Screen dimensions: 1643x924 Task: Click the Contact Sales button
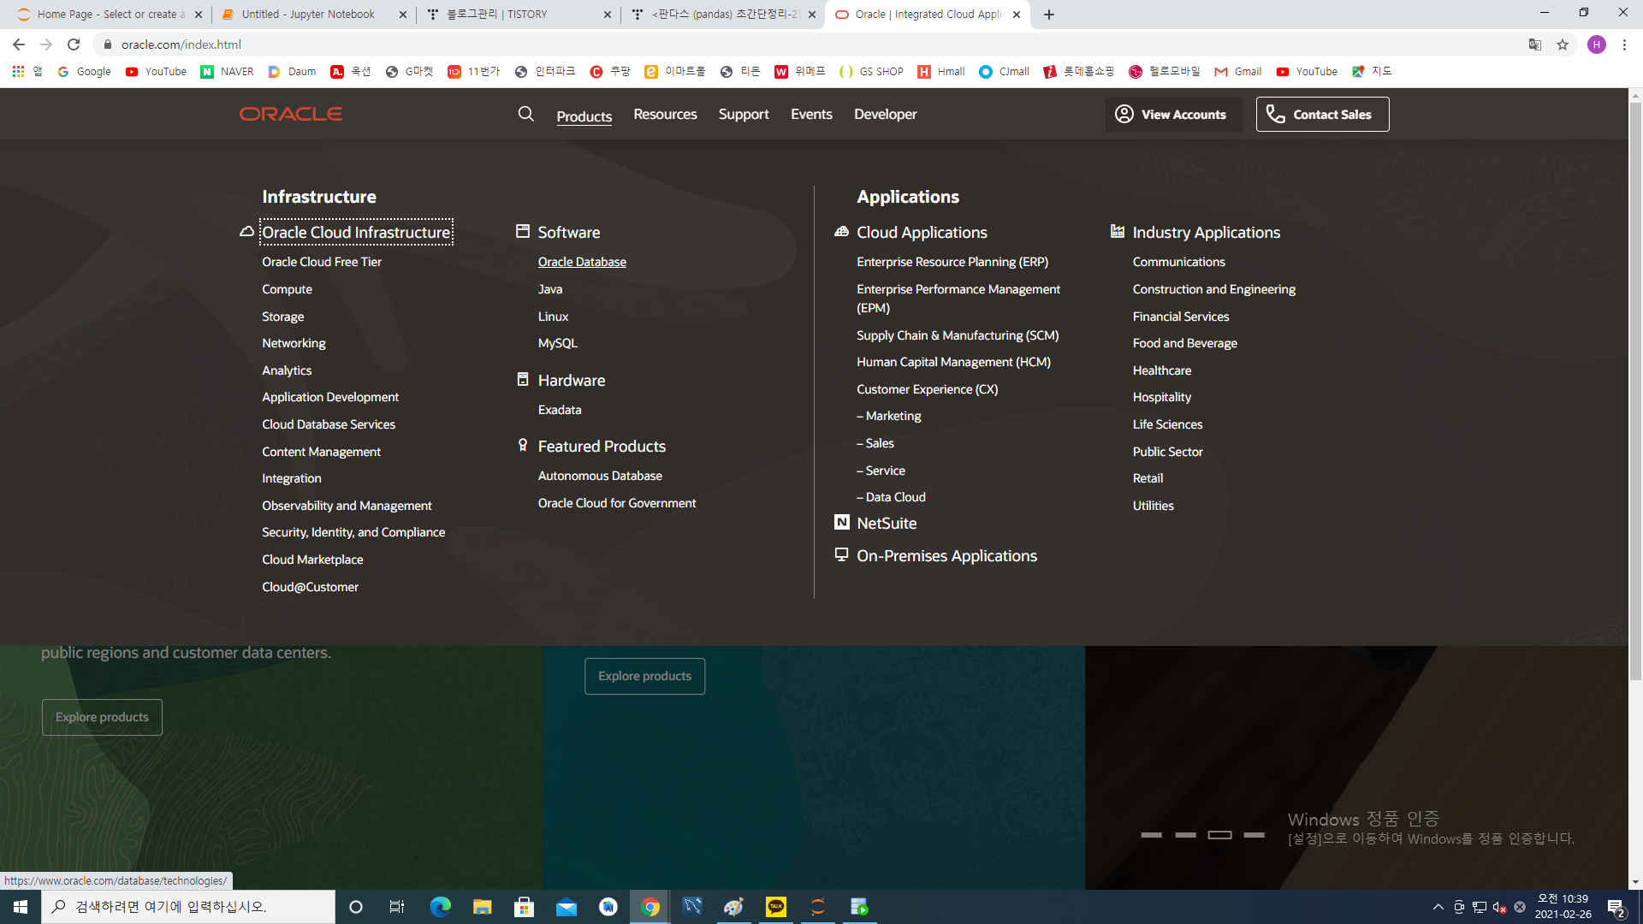pyautogui.click(x=1322, y=114)
